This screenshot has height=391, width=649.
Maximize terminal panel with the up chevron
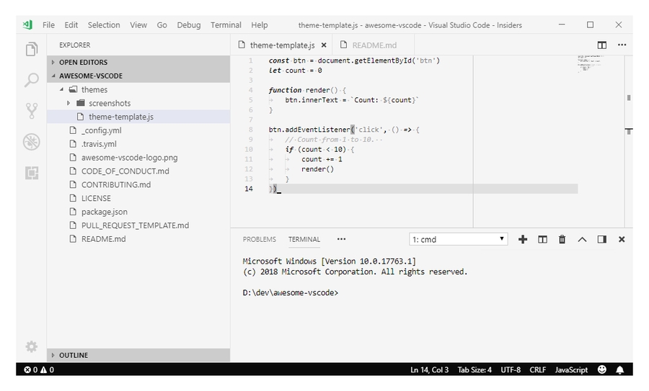pos(582,239)
